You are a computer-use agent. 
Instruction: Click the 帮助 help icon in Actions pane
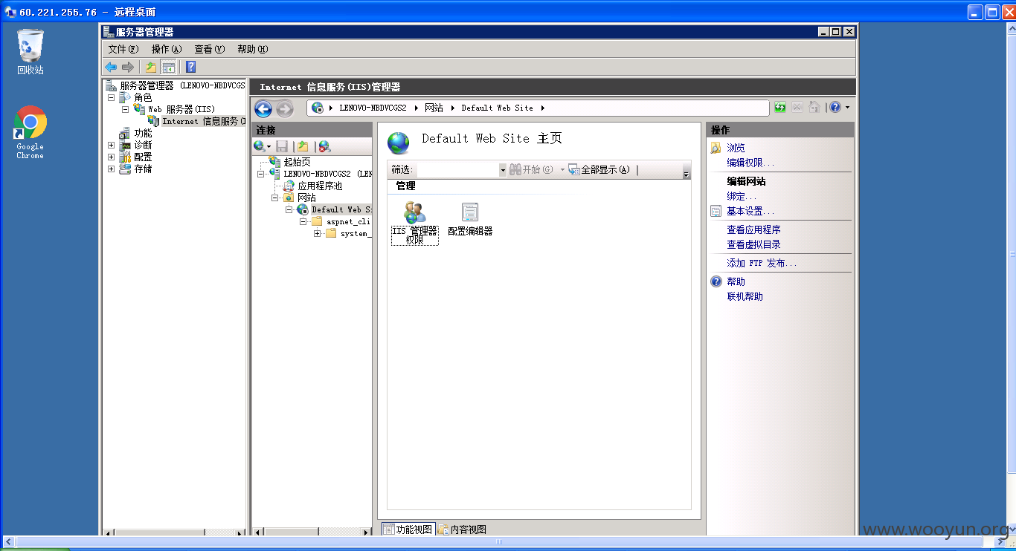tap(716, 281)
